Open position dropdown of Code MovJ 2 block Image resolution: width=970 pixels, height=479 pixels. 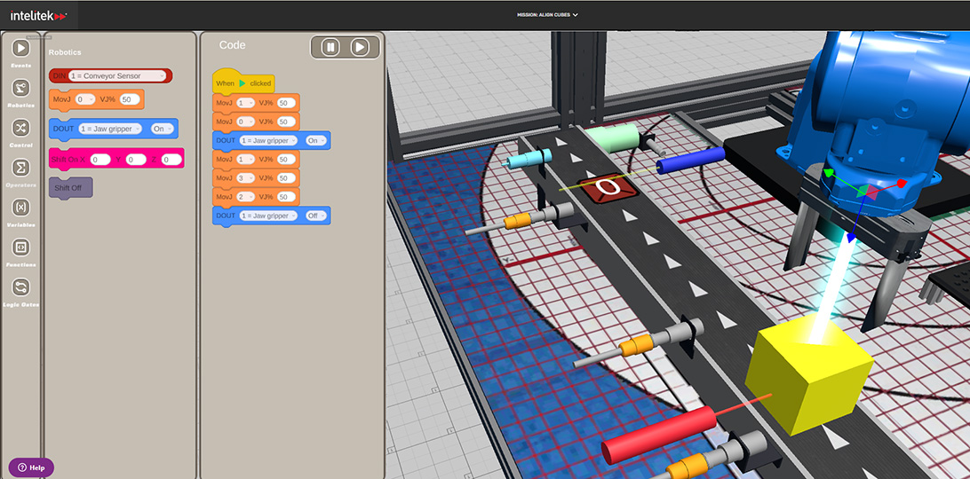[x=245, y=197]
